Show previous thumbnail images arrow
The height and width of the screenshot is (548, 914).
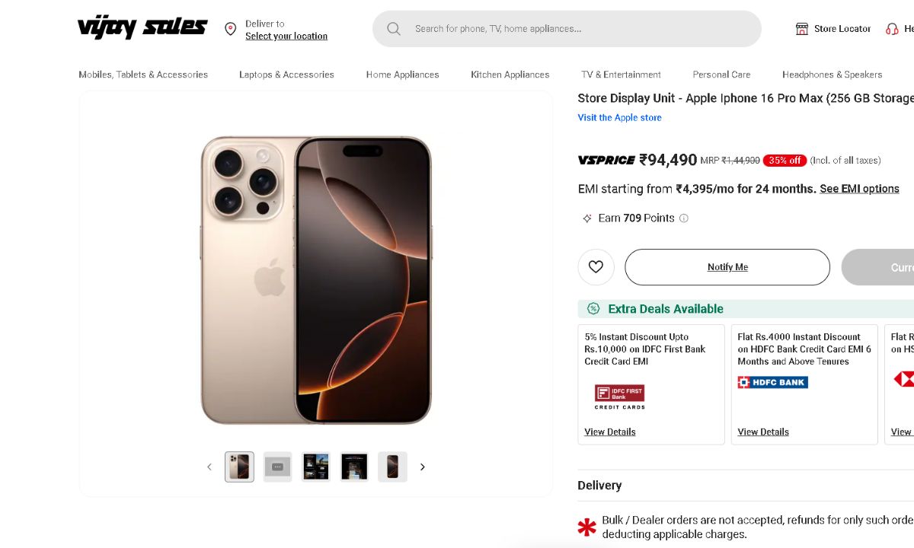[x=209, y=467]
